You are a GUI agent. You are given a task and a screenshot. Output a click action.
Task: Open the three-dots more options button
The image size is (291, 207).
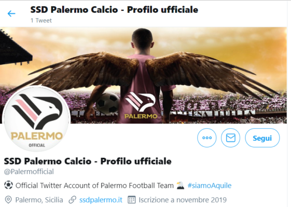coord(207,138)
